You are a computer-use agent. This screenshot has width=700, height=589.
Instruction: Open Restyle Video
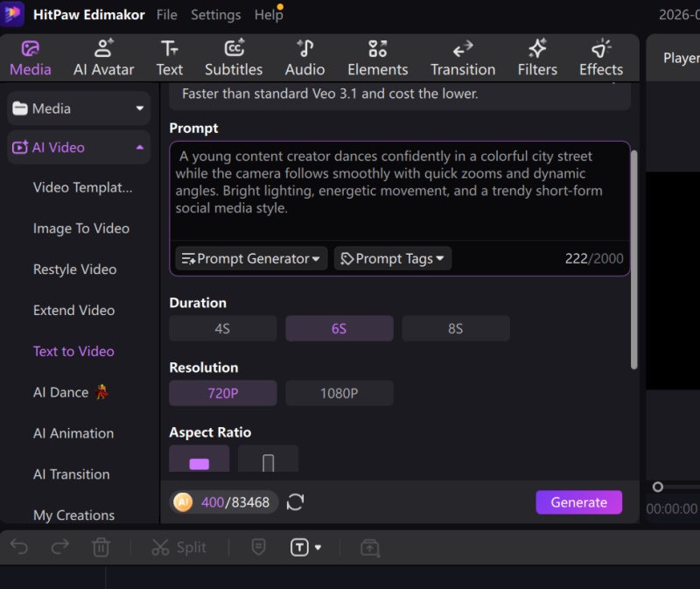74,270
